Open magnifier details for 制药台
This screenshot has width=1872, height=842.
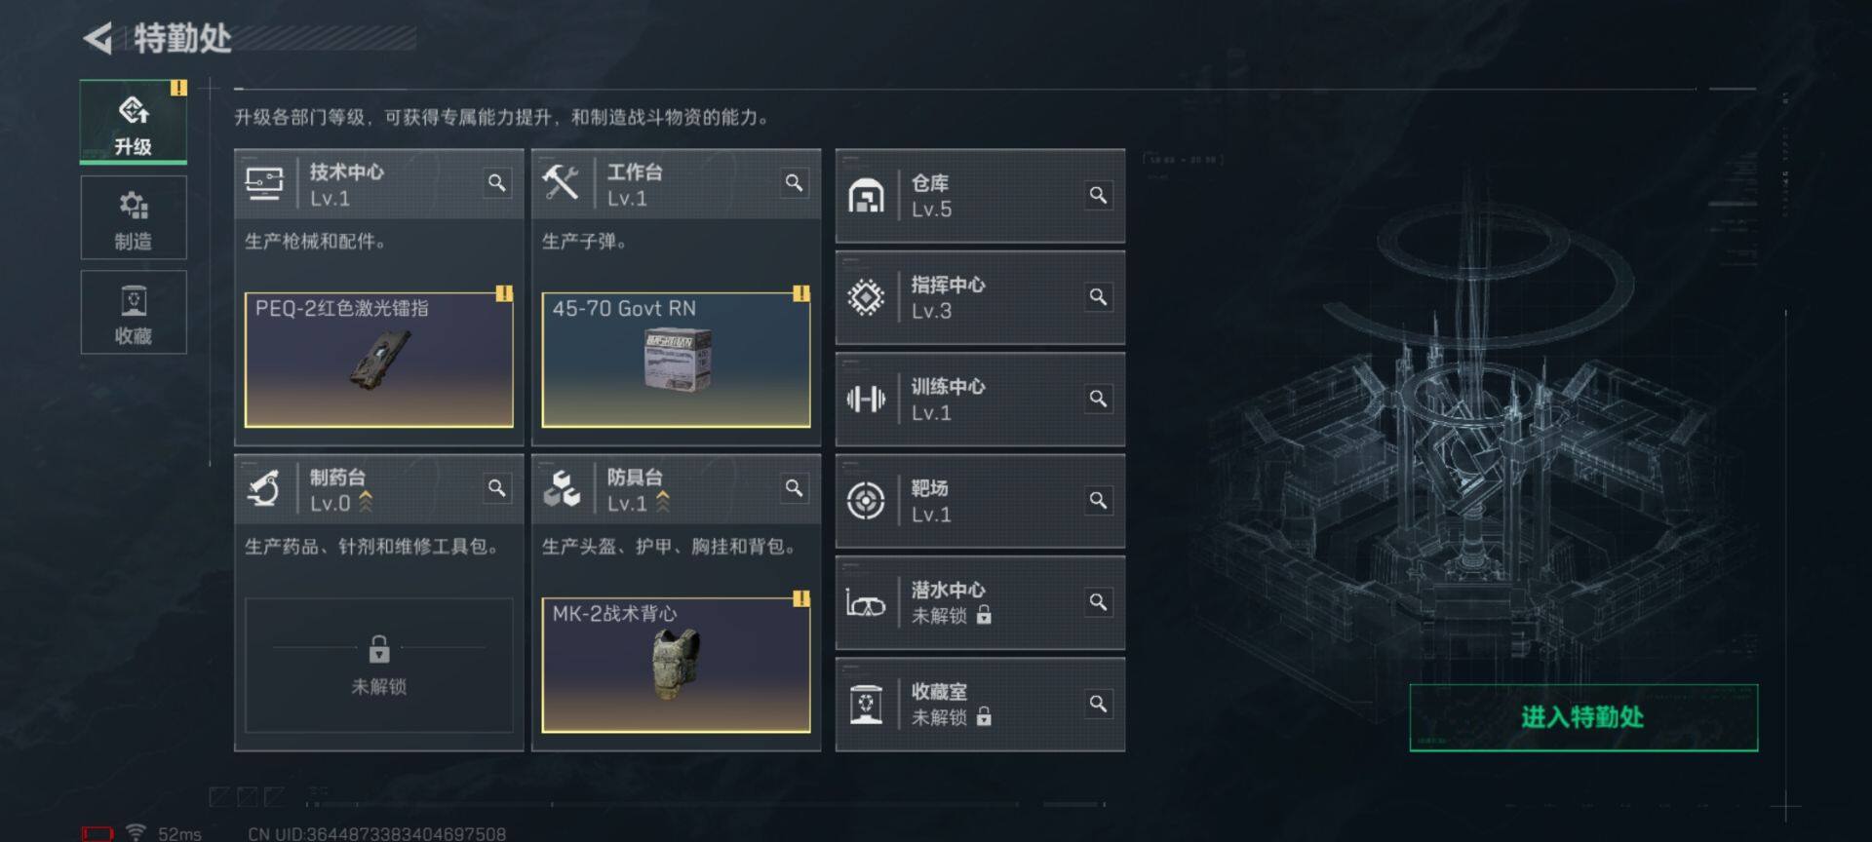[497, 488]
